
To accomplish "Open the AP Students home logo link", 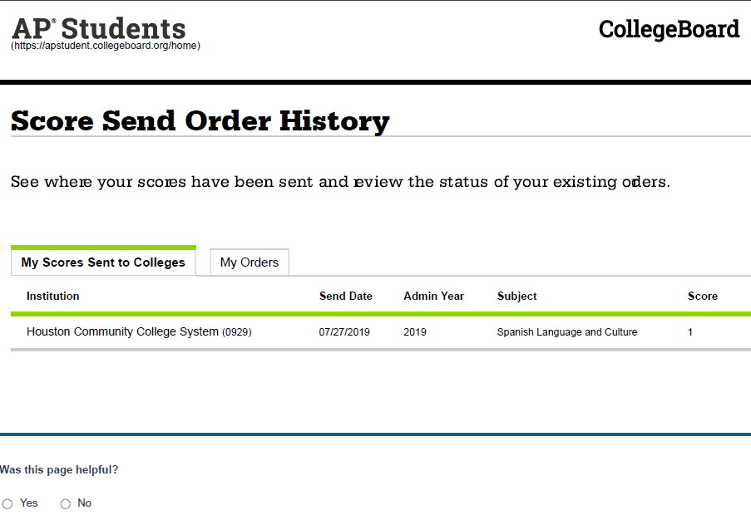I will coord(99,28).
